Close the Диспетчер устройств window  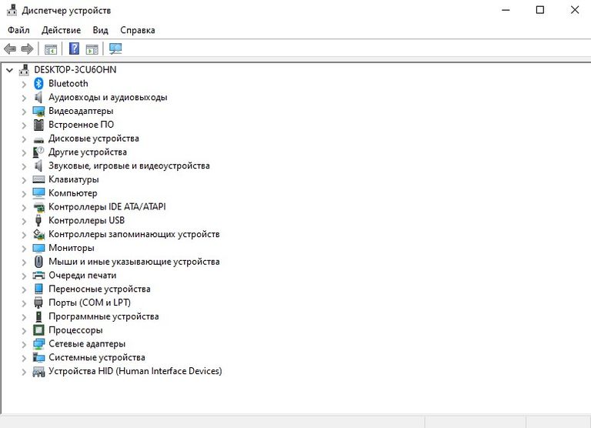pyautogui.click(x=574, y=10)
